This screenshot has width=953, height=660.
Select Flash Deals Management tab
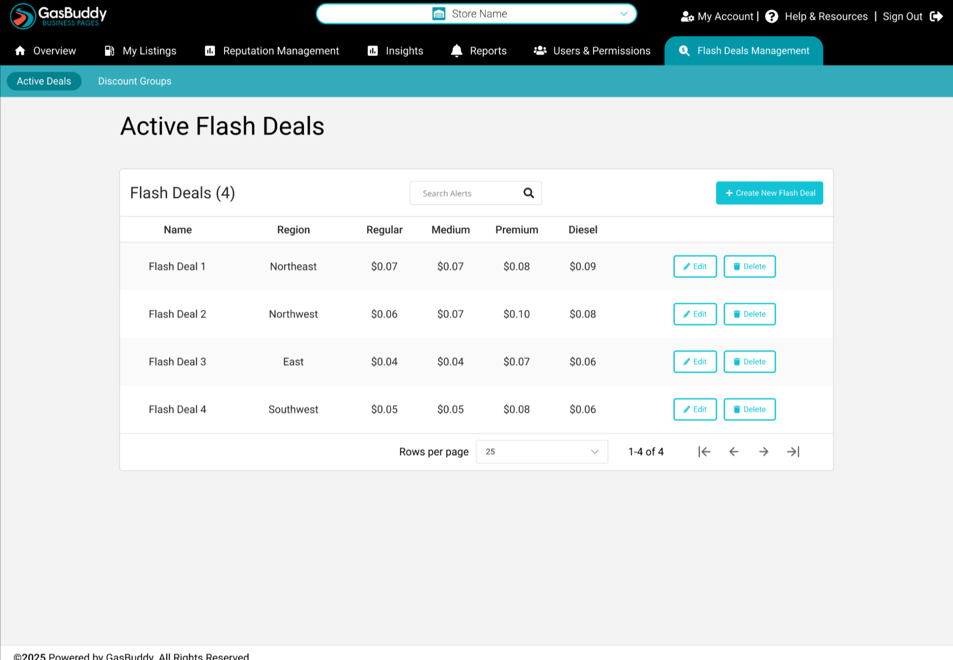(743, 51)
